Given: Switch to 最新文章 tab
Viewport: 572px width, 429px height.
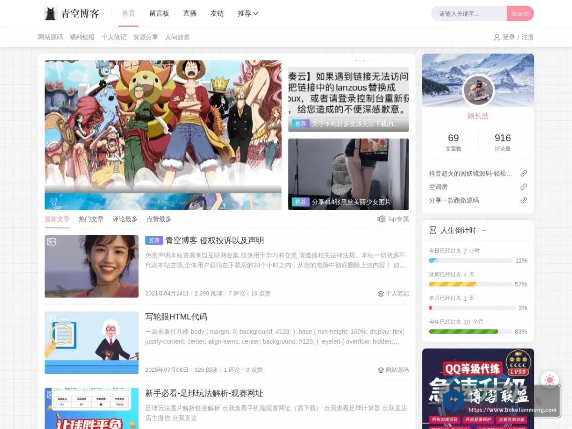Looking at the screenshot, I should (x=57, y=219).
